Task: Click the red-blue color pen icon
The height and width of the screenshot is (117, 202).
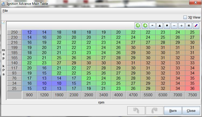Action: 196,26
